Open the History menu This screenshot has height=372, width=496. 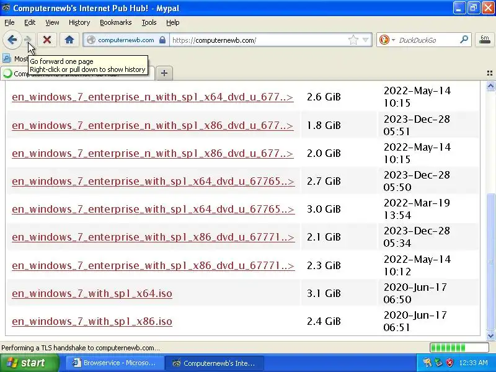(79, 22)
